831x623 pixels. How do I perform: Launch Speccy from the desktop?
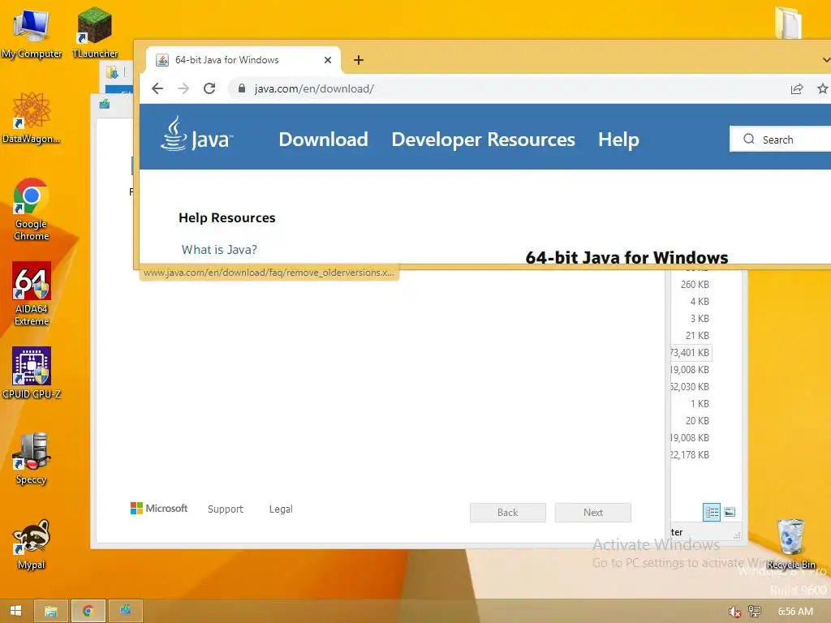coord(32,459)
